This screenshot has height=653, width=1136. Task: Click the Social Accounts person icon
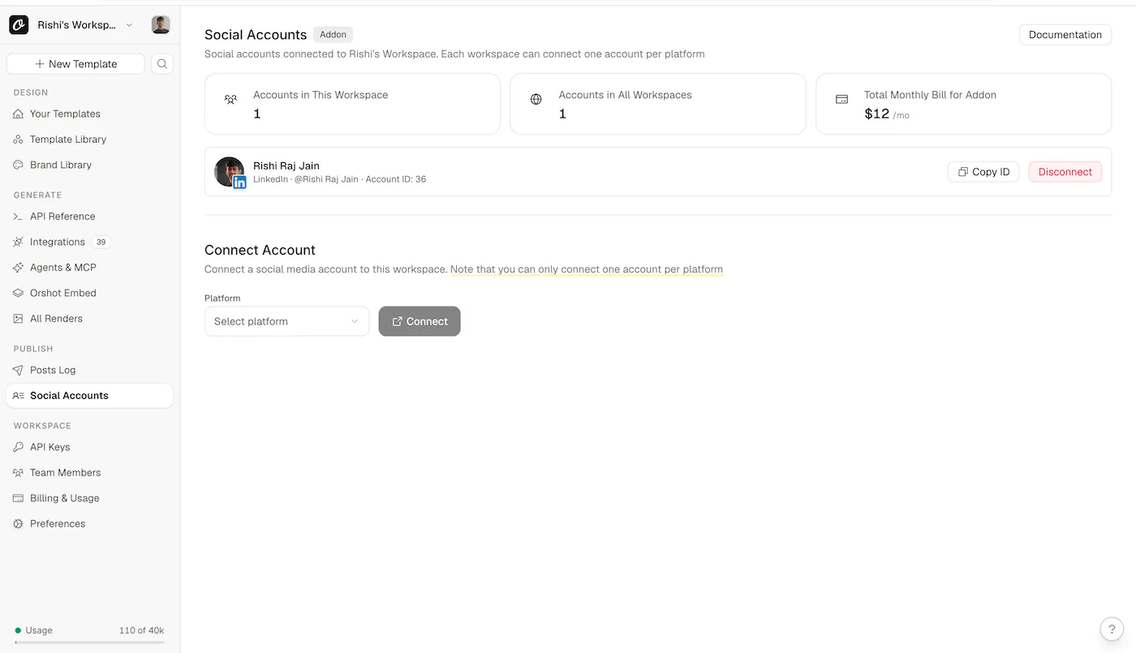point(18,396)
